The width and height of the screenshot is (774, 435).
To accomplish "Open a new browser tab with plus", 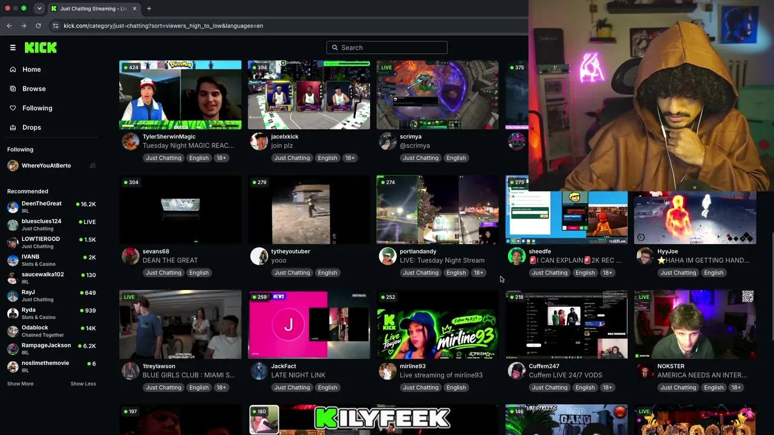I will tap(149, 8).
